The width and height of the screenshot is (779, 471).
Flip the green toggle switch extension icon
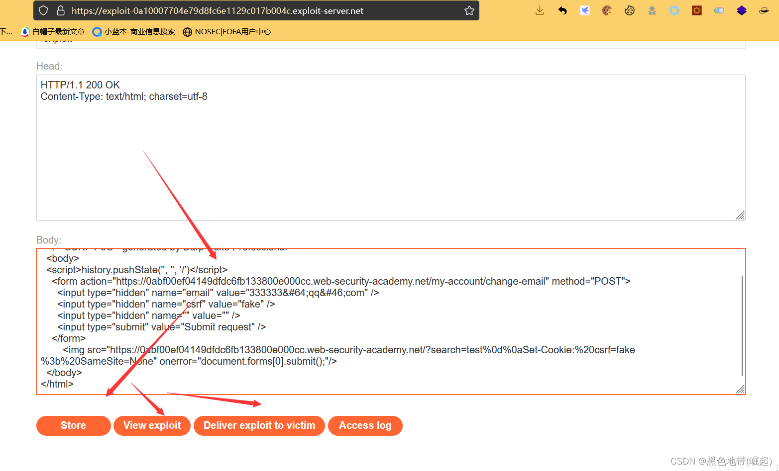[719, 10]
